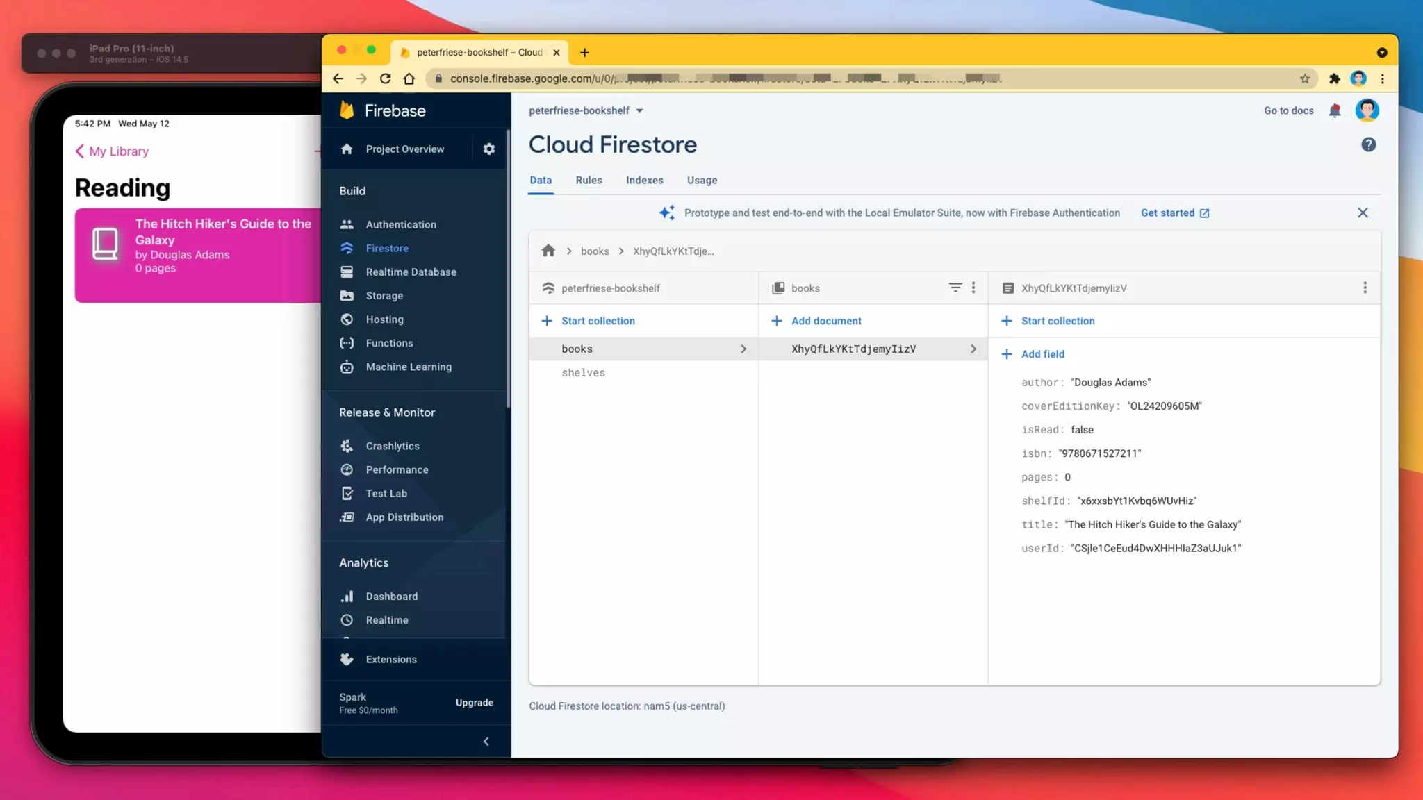The image size is (1423, 800).
Task: Open Realtime Database in sidebar
Action: (x=411, y=272)
